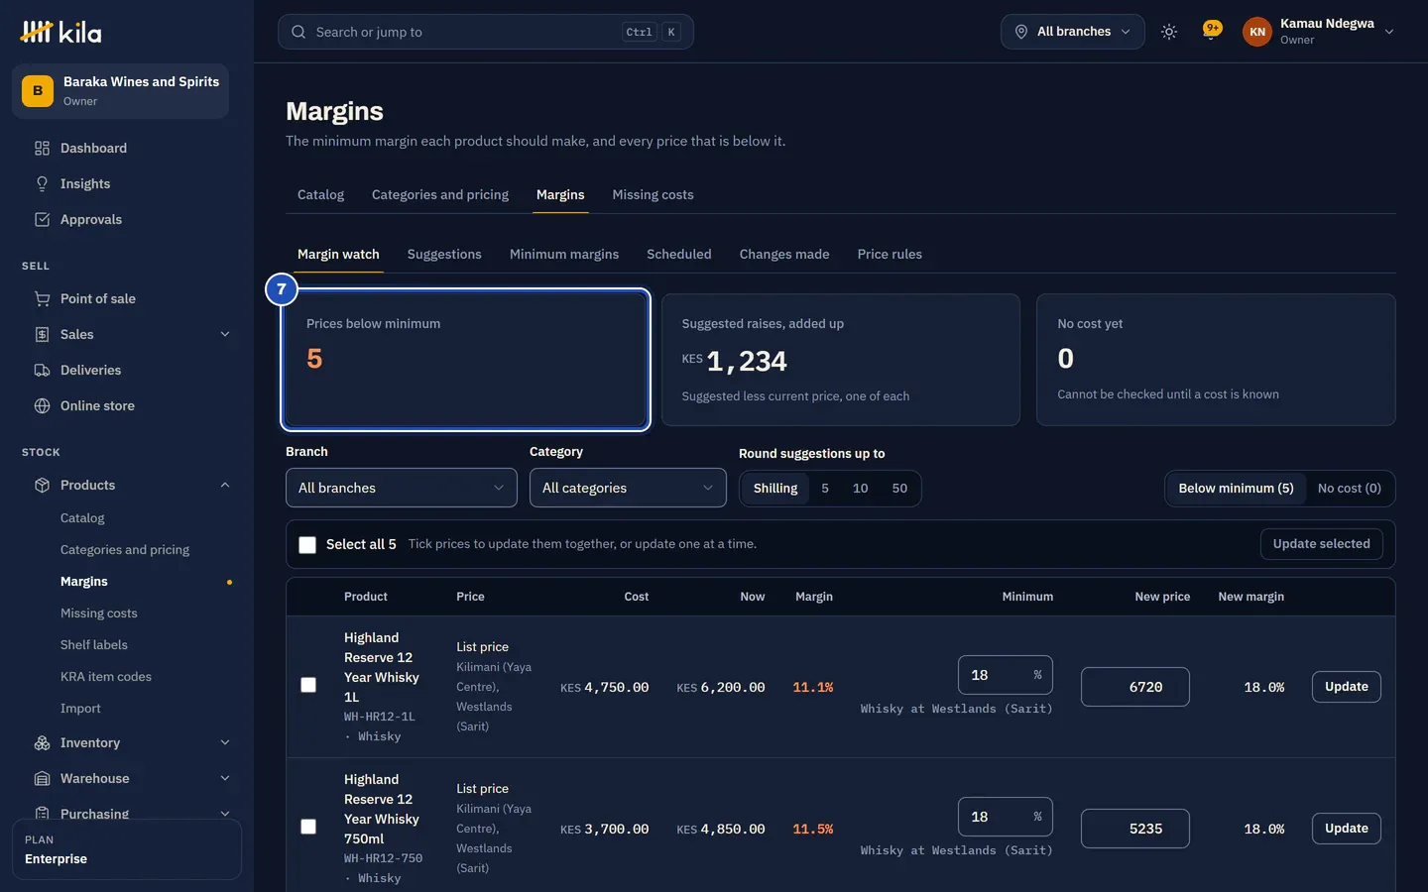Filter by No cost (0)
Viewport: 1428px width, 892px height.
coord(1350,489)
